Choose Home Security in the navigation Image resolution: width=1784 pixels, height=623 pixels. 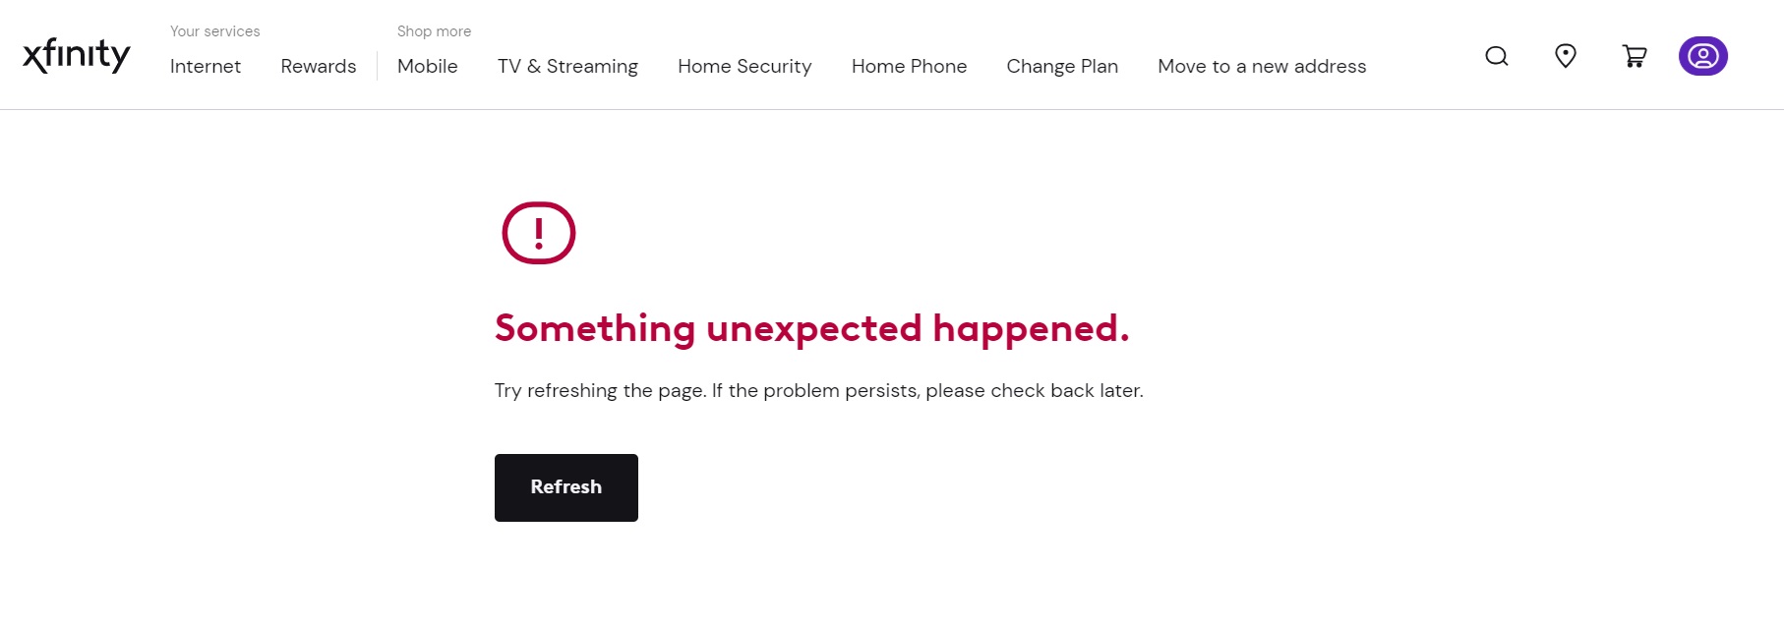tap(744, 66)
